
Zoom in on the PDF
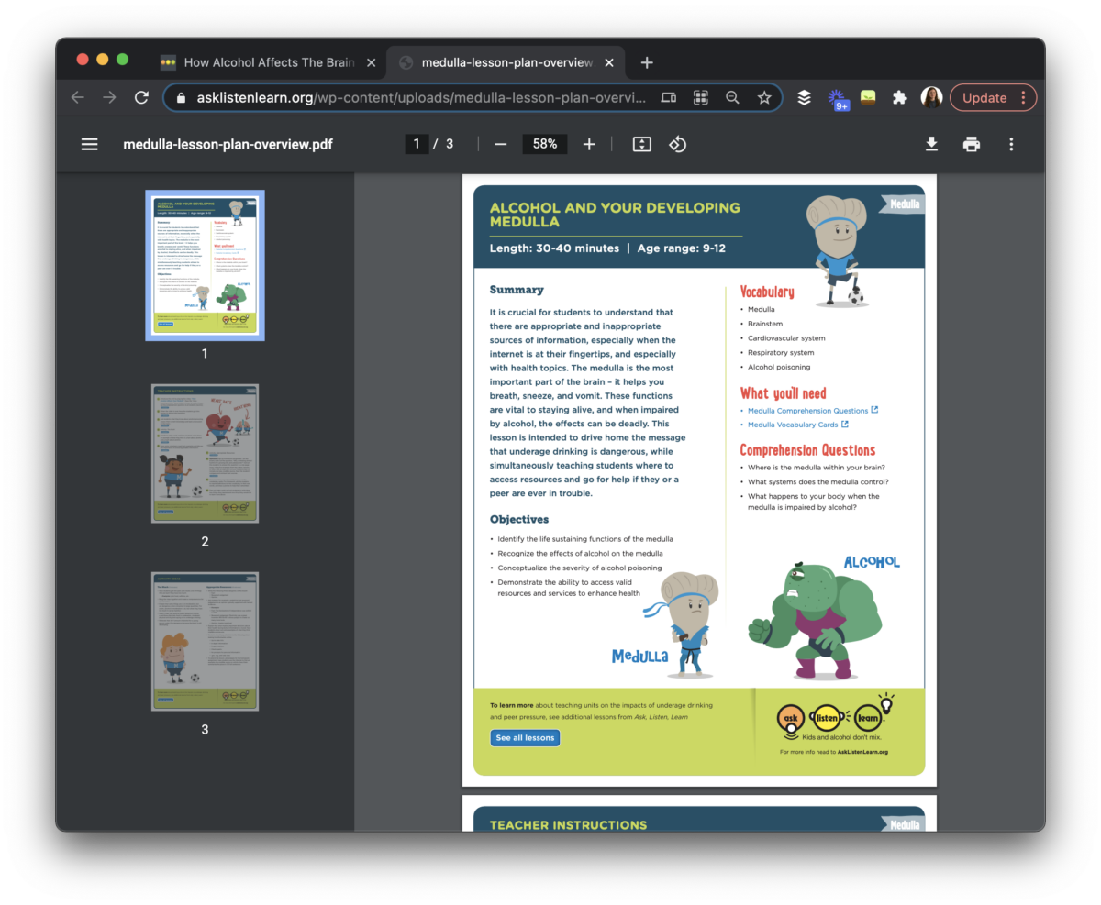[589, 144]
